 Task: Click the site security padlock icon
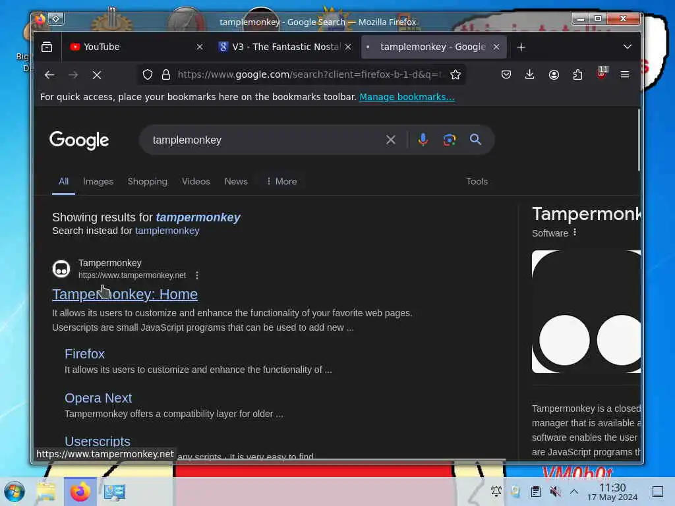[165, 75]
